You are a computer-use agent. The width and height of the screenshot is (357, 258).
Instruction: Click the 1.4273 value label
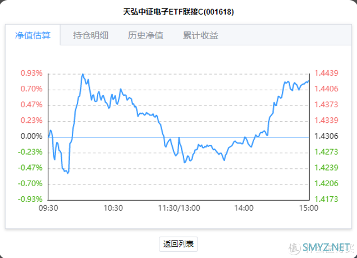326,152
